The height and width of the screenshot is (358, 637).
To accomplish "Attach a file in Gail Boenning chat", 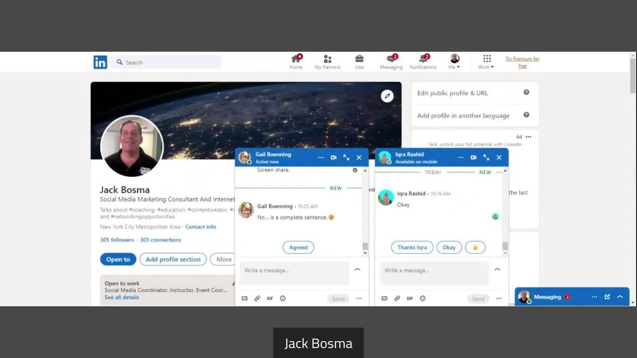I will pos(257,298).
